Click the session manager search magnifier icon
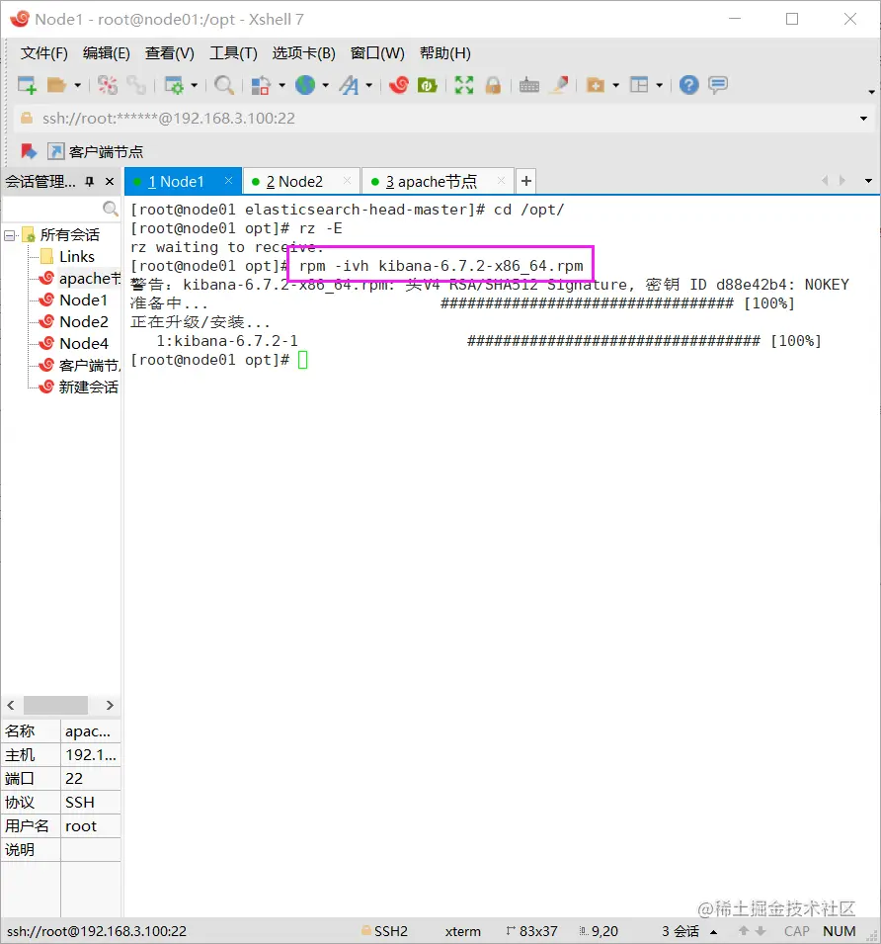The height and width of the screenshot is (944, 881). pyautogui.click(x=111, y=209)
